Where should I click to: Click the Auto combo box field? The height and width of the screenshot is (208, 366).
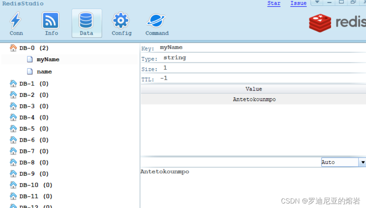click(x=340, y=162)
